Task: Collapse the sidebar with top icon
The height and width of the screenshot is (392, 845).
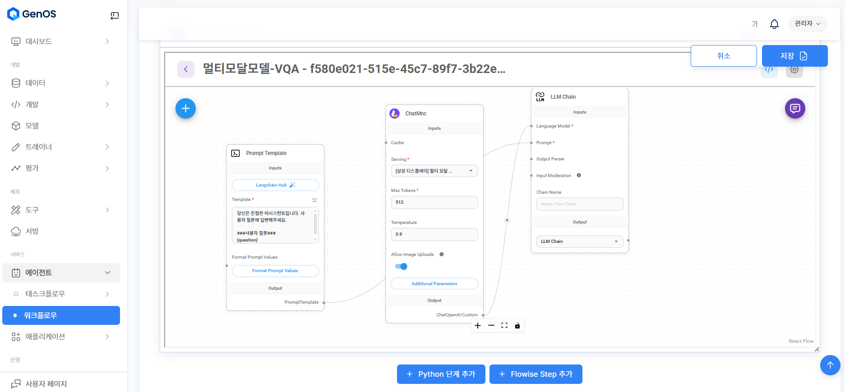Action: 115,16
